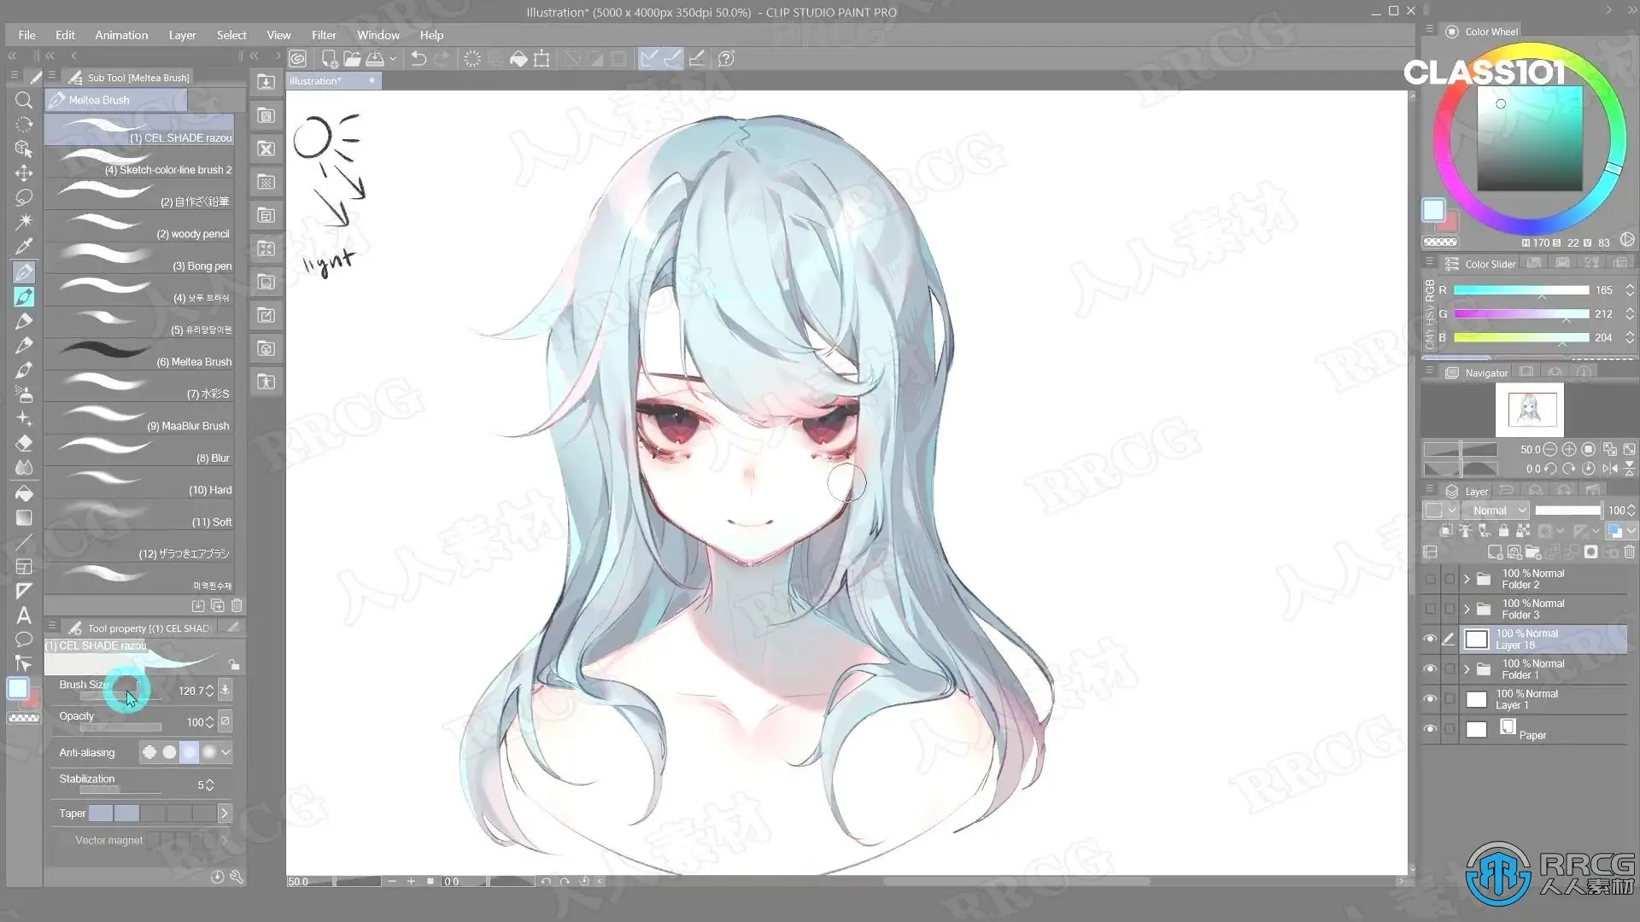Click the brush size stepper arrows
Viewport: 1640px width, 922px height.
coord(210,691)
